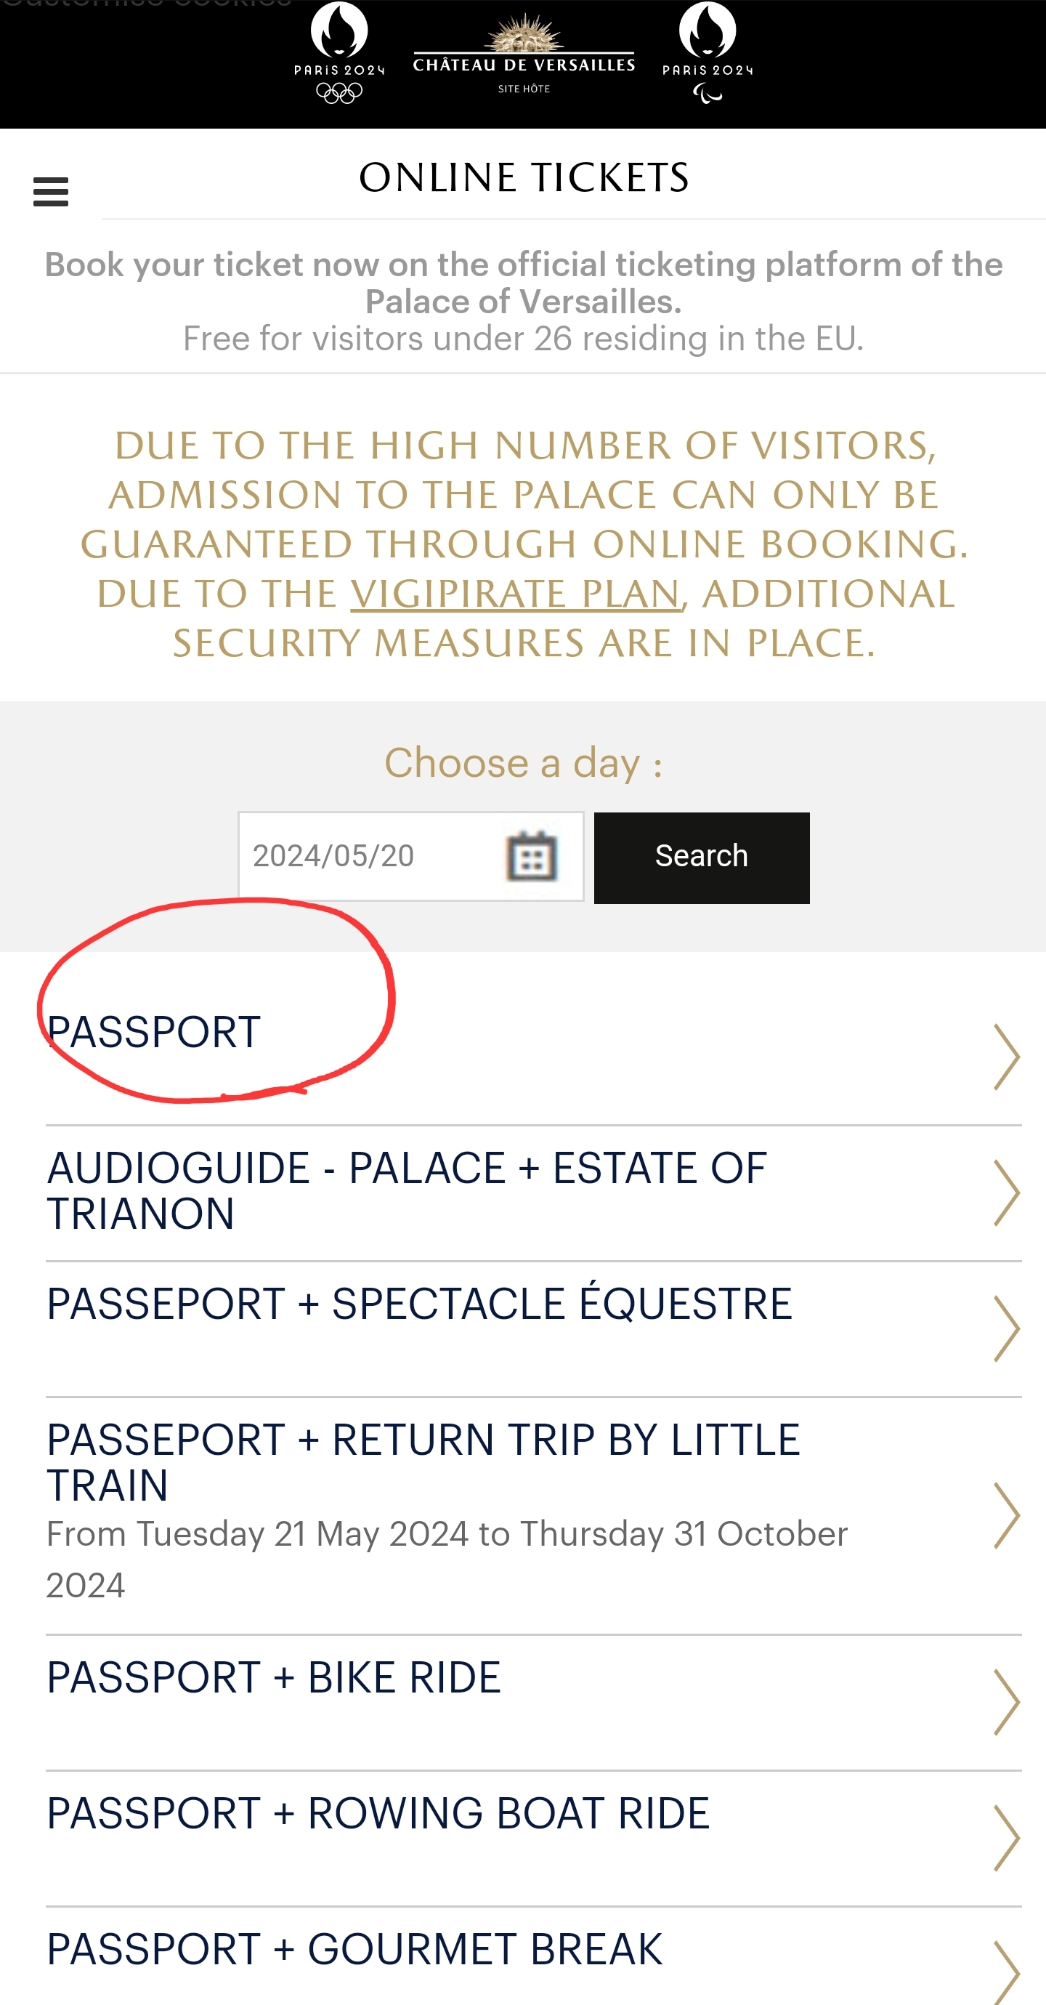Click the Paris 2024 Olympics logo
Screen dimensions: 1046x2005
coord(339,53)
